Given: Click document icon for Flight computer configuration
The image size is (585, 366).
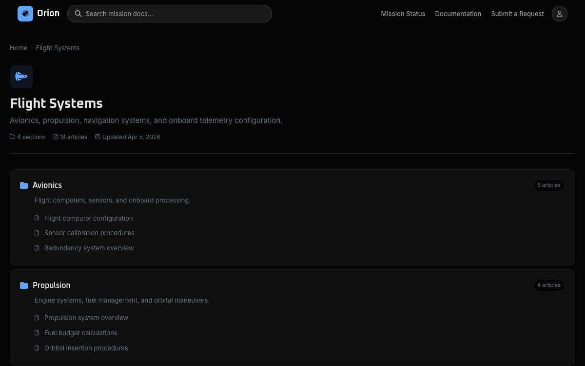Looking at the screenshot, I should pyautogui.click(x=37, y=218).
